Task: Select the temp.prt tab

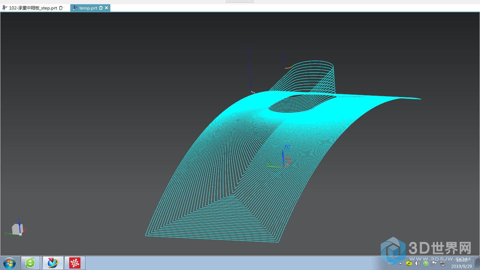Action: pyautogui.click(x=88, y=8)
